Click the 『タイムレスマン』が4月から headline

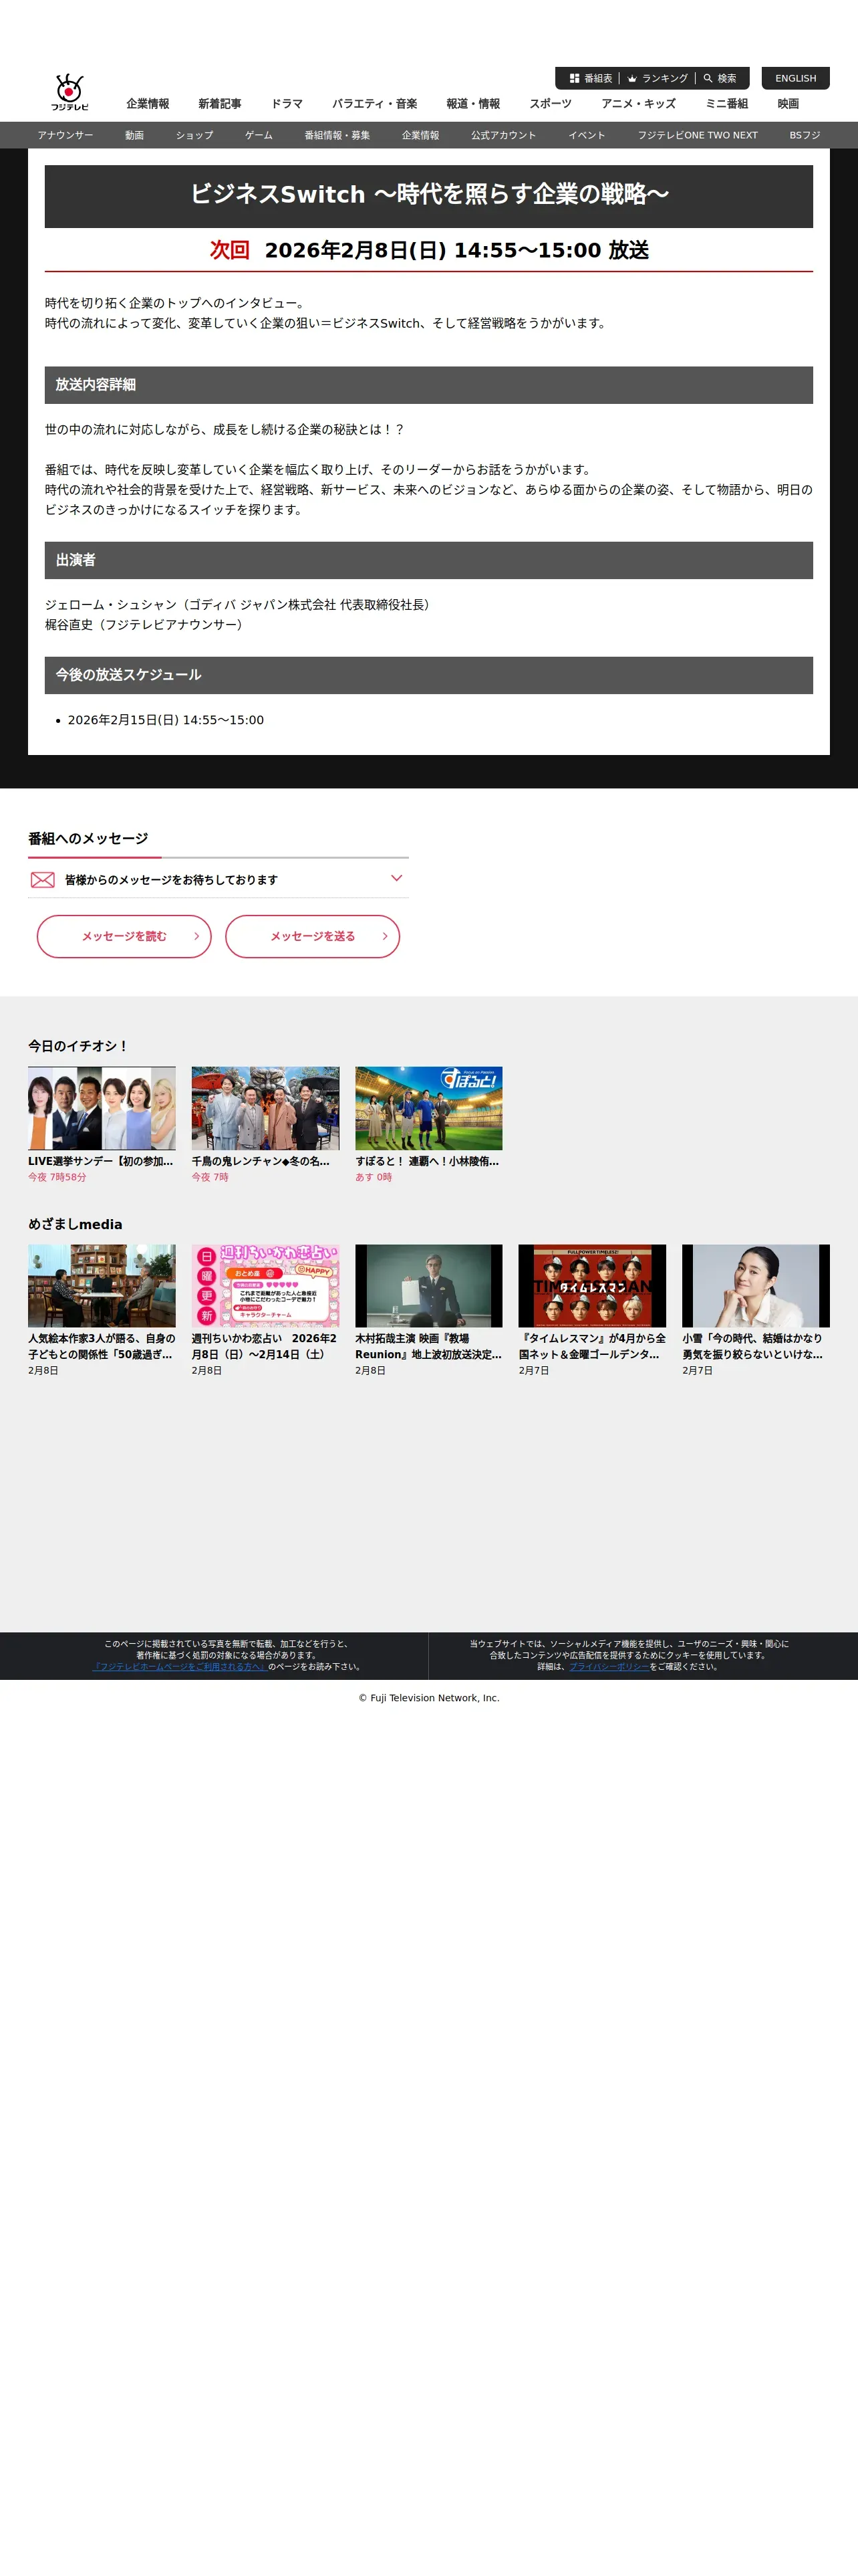coord(592,1347)
